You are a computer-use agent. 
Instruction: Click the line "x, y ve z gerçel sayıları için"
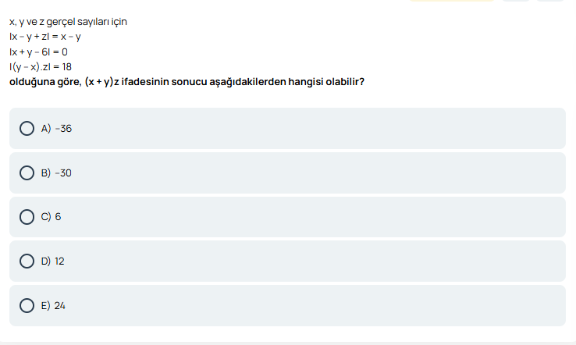point(68,22)
